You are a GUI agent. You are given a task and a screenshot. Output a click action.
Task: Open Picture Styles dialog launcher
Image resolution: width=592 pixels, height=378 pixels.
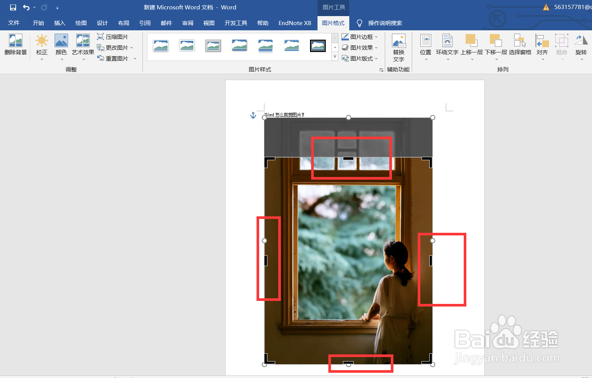coord(381,70)
